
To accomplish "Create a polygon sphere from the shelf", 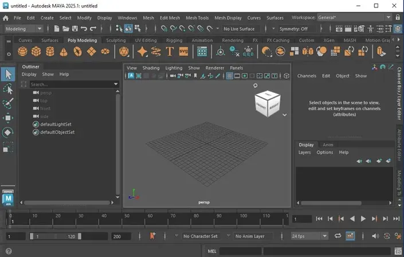I will pyautogui.click(x=22, y=52).
